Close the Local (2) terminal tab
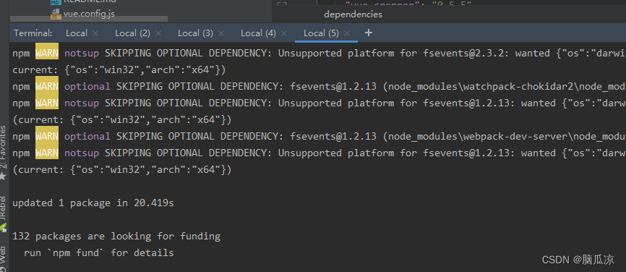The image size is (626, 272). click(x=158, y=33)
